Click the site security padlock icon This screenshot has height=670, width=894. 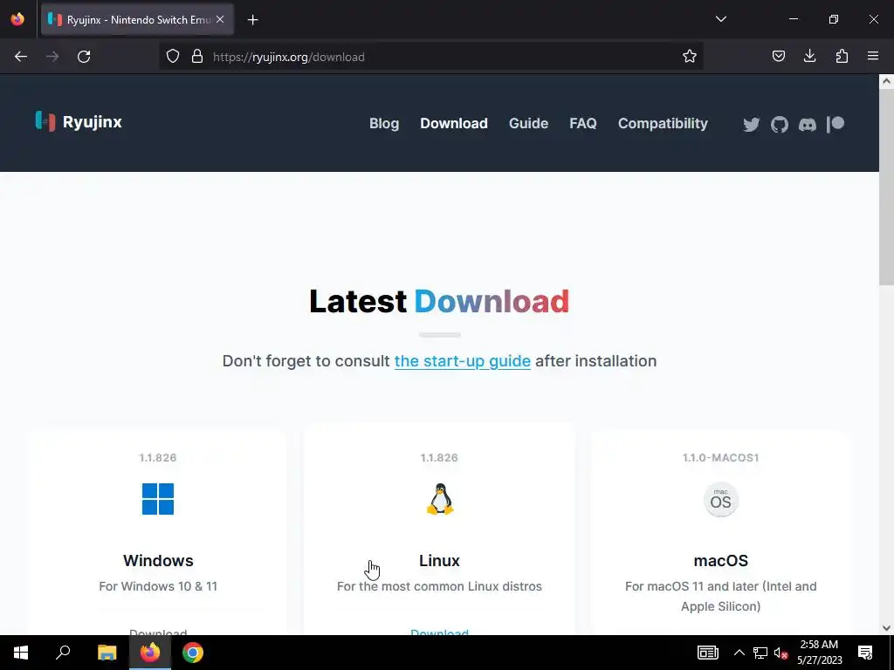pos(197,57)
